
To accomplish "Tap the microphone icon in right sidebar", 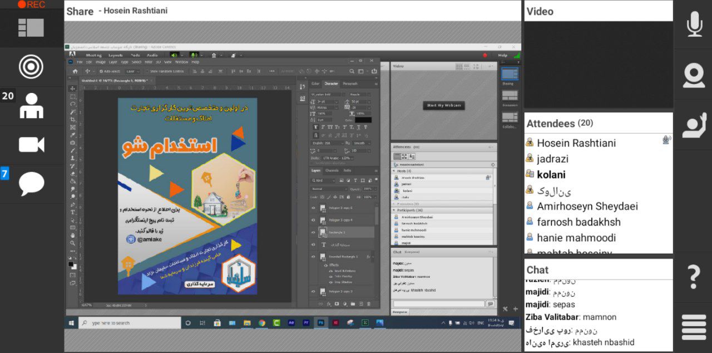I will point(694,24).
